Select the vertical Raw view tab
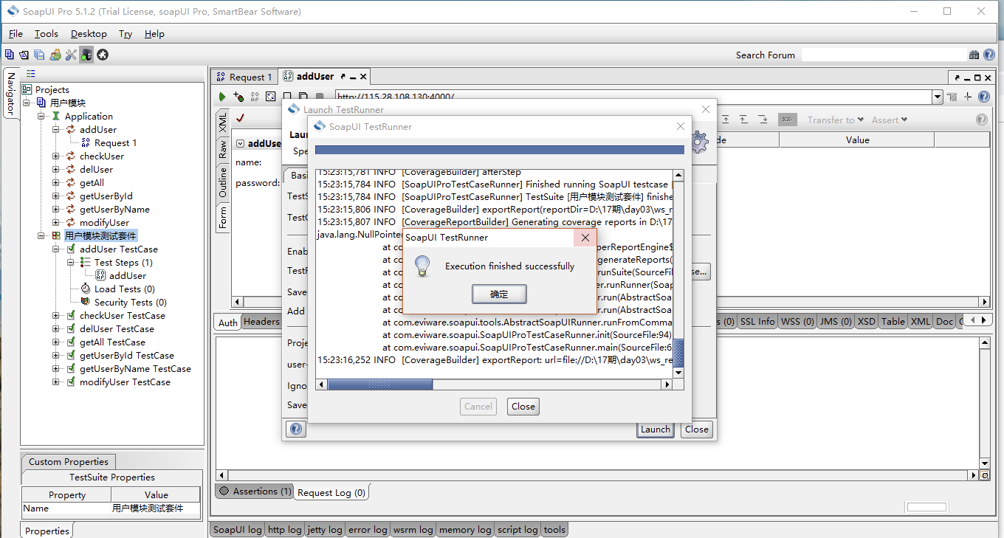Screen dimensions: 1004x538 223,149
